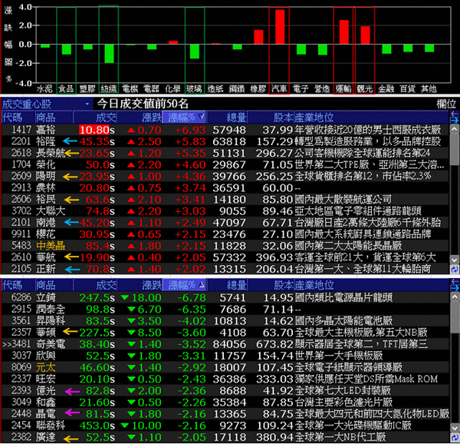The height and width of the screenshot is (444, 460).
Task: Click the 247.5 price cell for 立錡
Action: 97,298
